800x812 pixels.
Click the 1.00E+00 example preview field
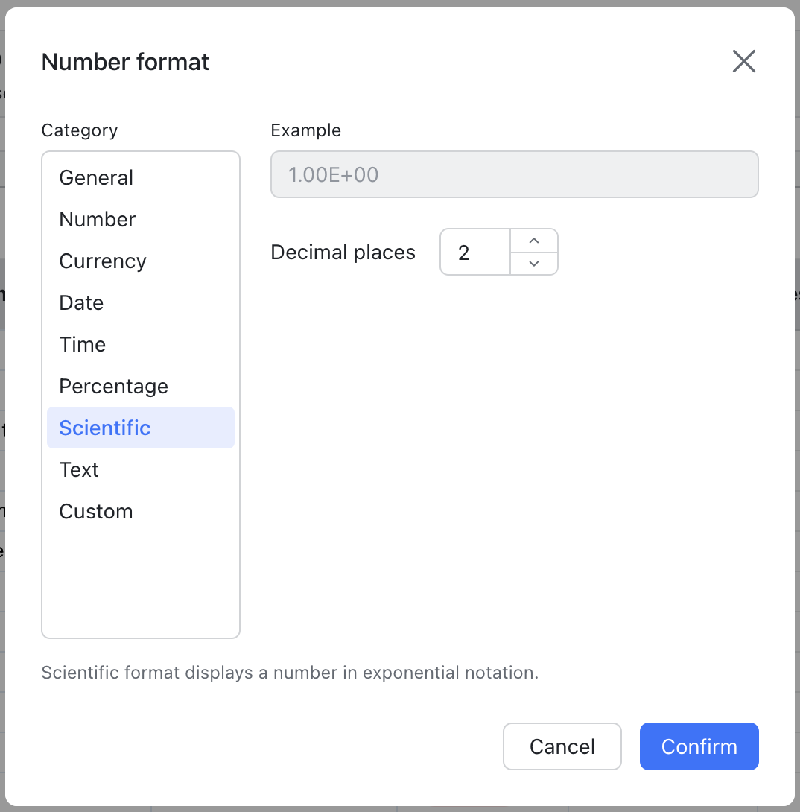click(x=514, y=174)
